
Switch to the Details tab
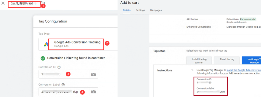pos(126,10)
